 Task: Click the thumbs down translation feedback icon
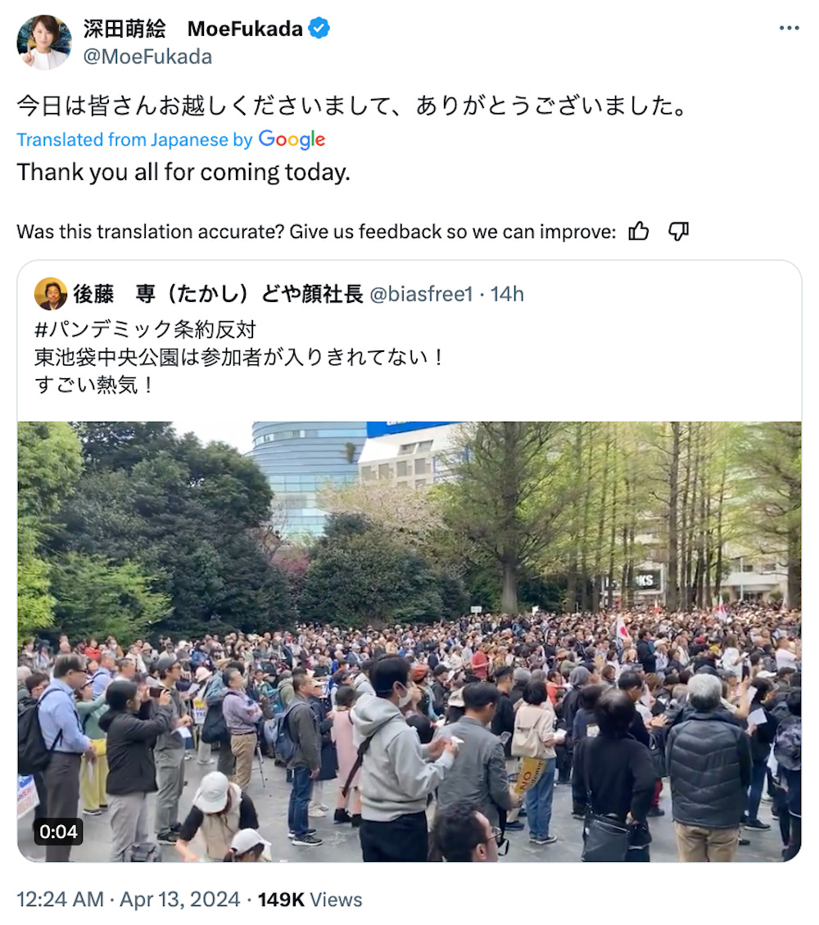coord(679,231)
